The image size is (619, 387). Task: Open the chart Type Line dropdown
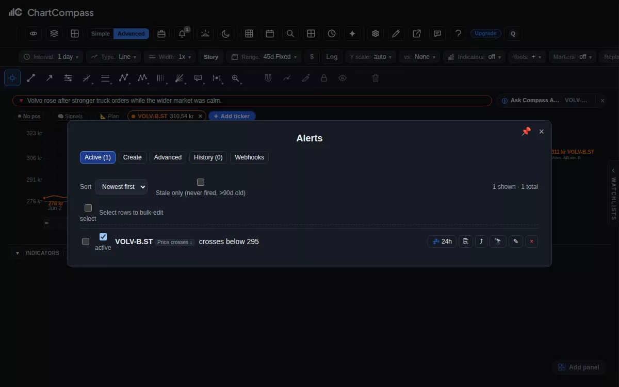(113, 57)
